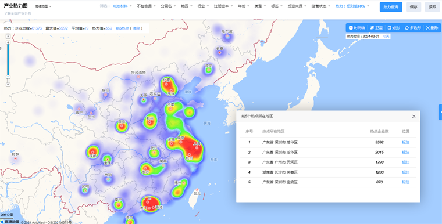Click the 热力查询 button

point(391,7)
